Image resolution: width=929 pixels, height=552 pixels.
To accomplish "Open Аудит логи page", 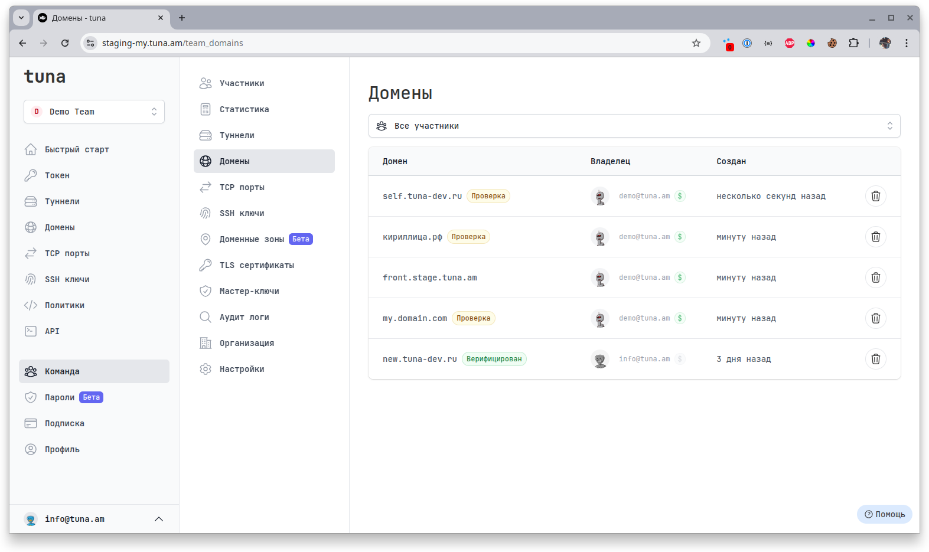I will 264,317.
